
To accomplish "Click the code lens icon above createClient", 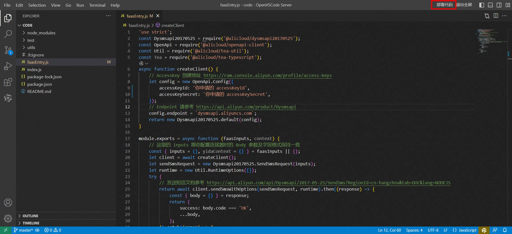I will point(141,63).
